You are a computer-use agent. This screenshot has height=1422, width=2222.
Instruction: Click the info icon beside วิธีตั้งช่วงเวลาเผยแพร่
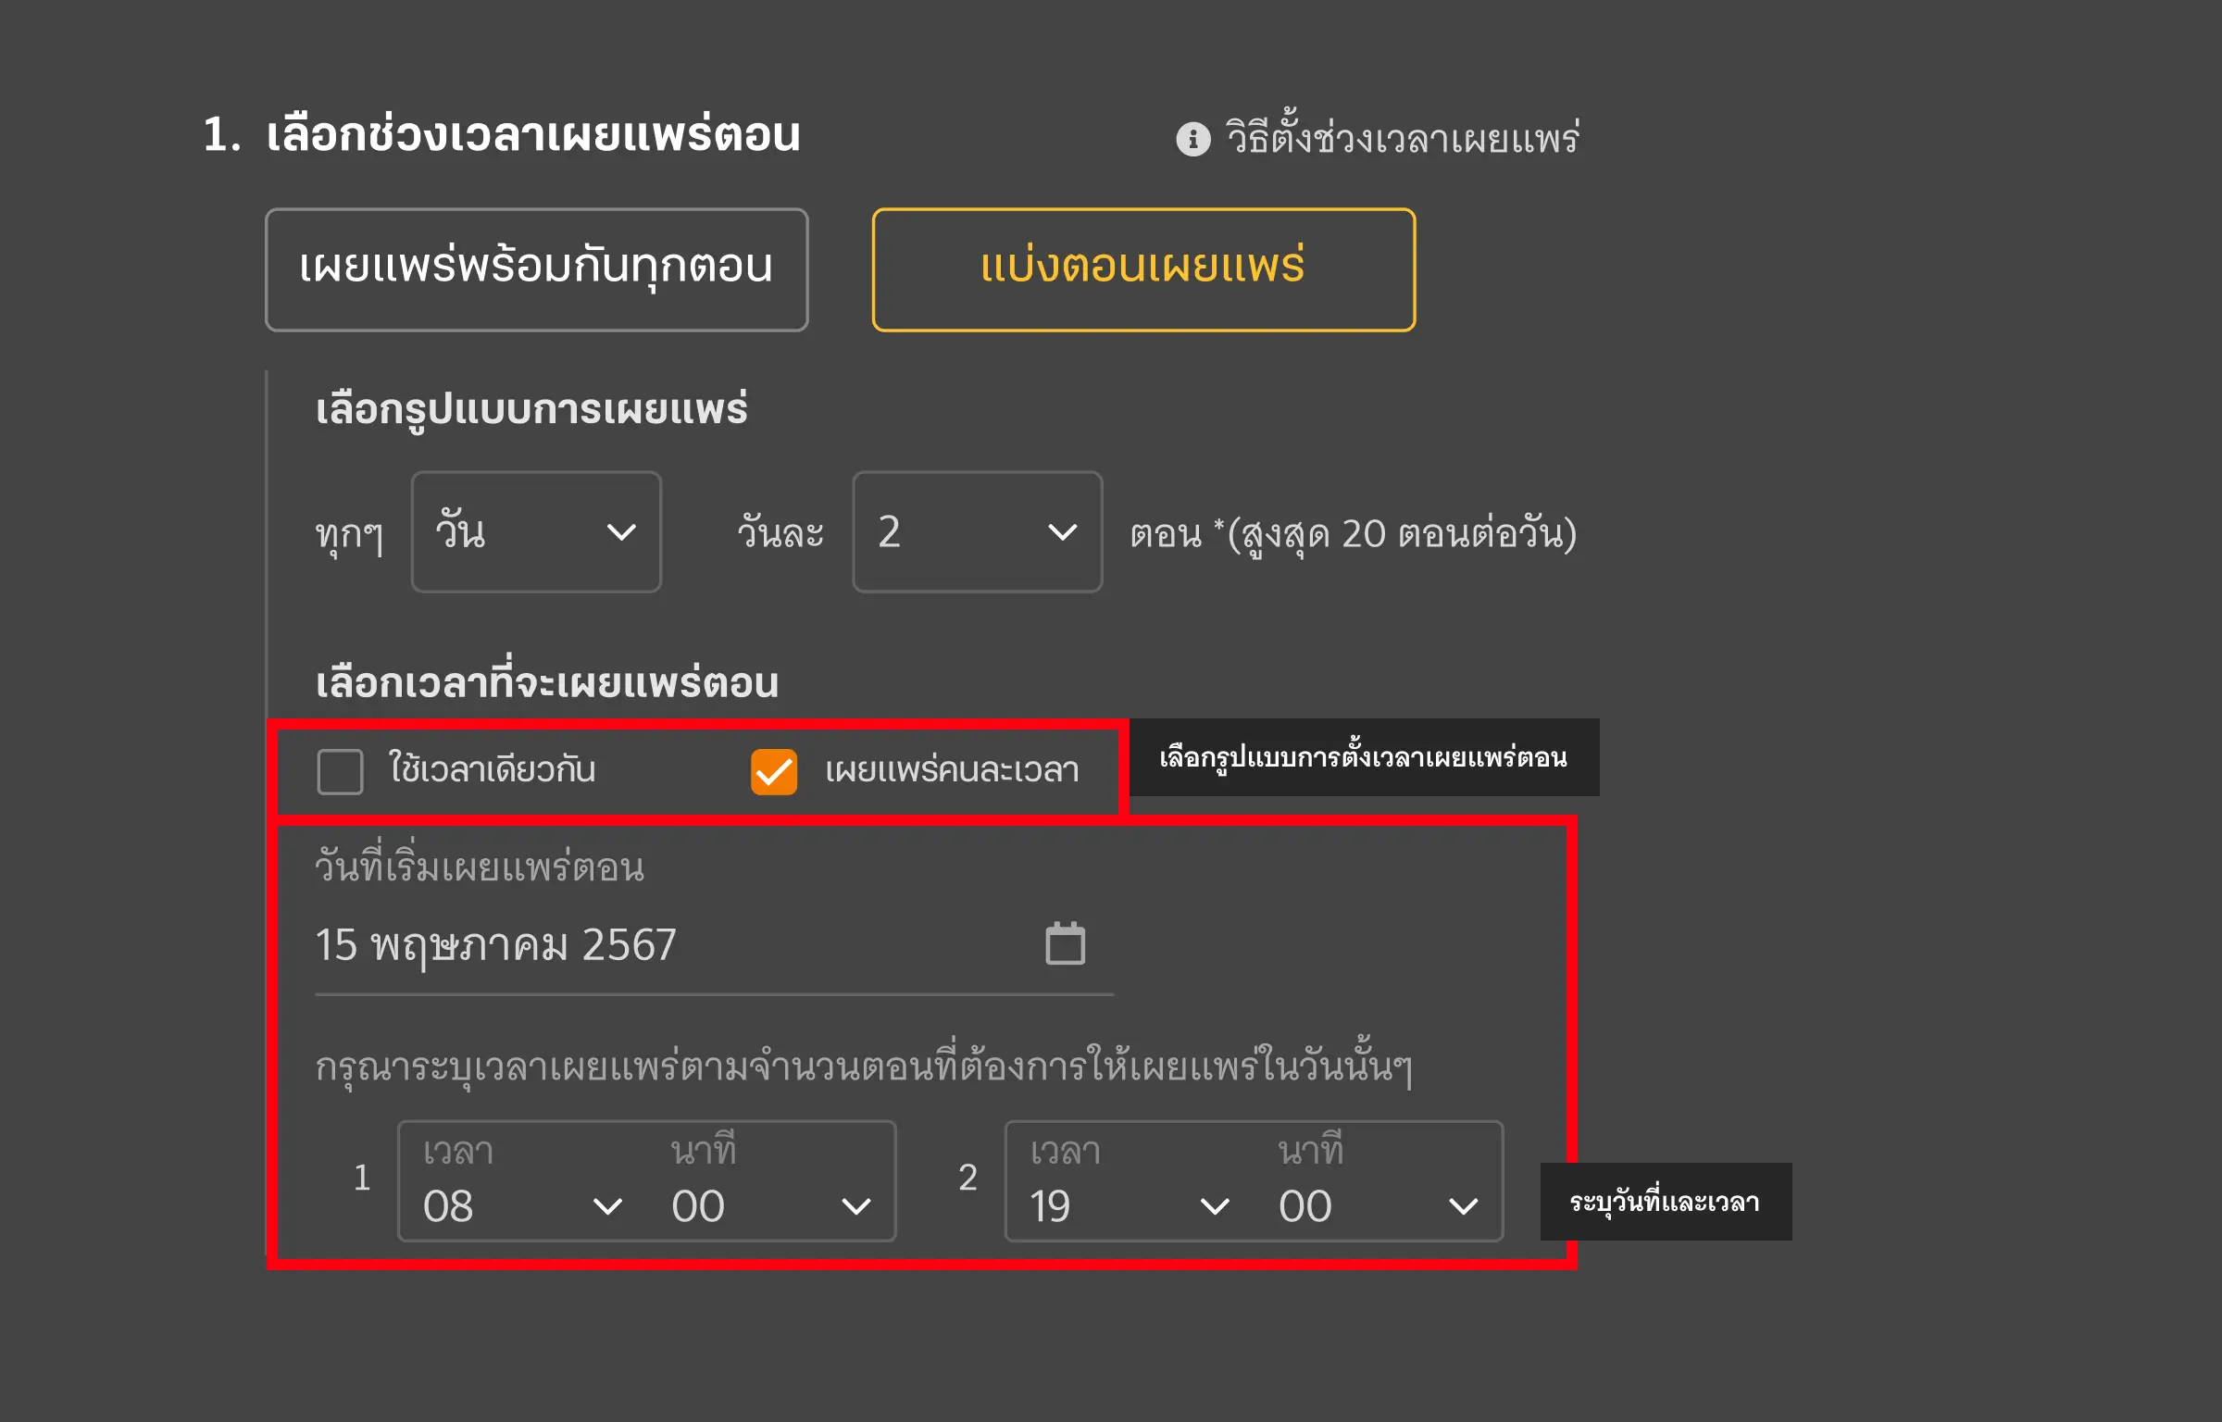point(1192,139)
